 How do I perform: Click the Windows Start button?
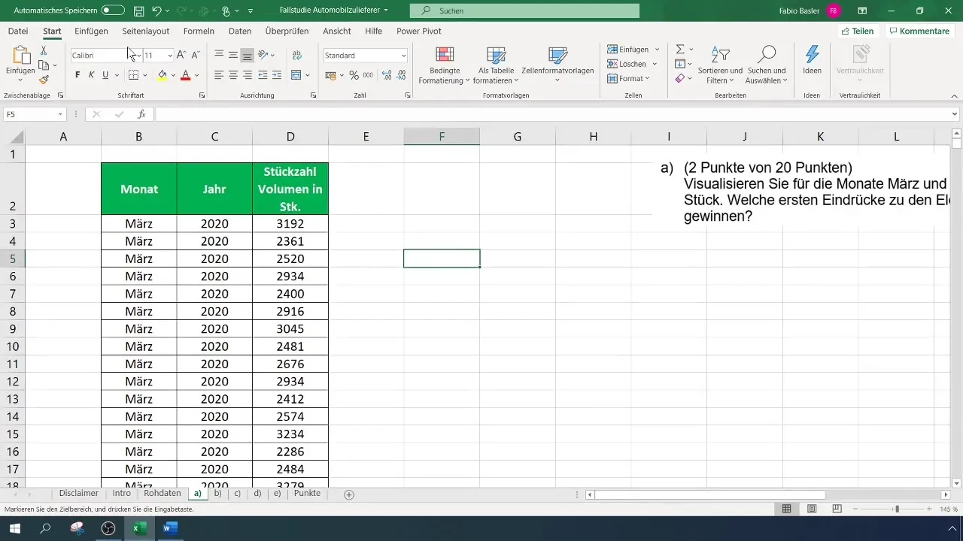pyautogui.click(x=14, y=528)
